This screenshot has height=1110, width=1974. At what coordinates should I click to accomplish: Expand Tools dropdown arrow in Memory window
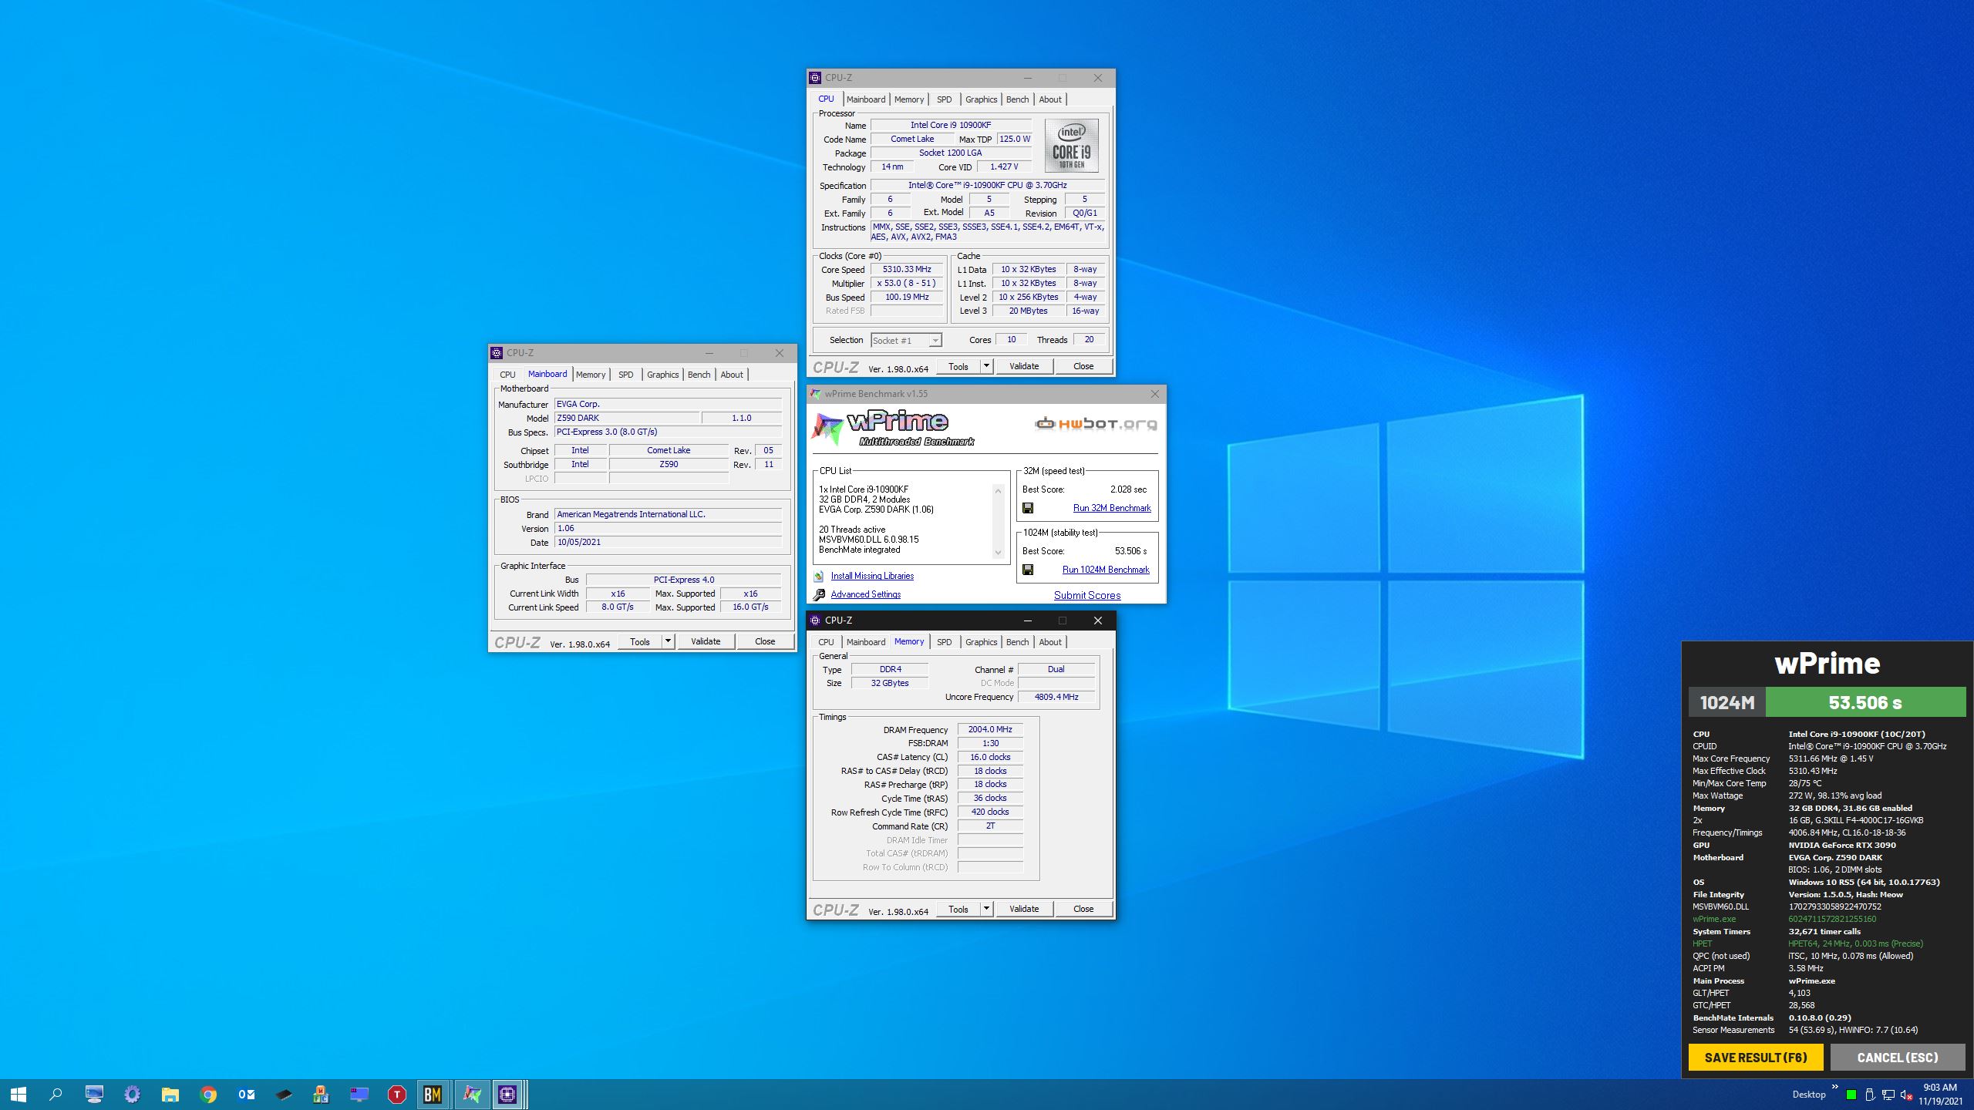coord(986,909)
